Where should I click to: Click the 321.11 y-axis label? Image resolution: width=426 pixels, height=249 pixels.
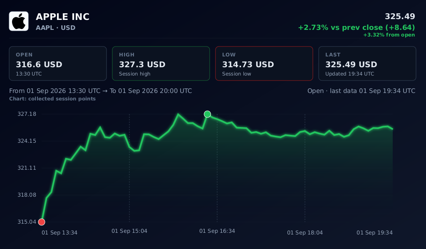[x=27, y=168]
